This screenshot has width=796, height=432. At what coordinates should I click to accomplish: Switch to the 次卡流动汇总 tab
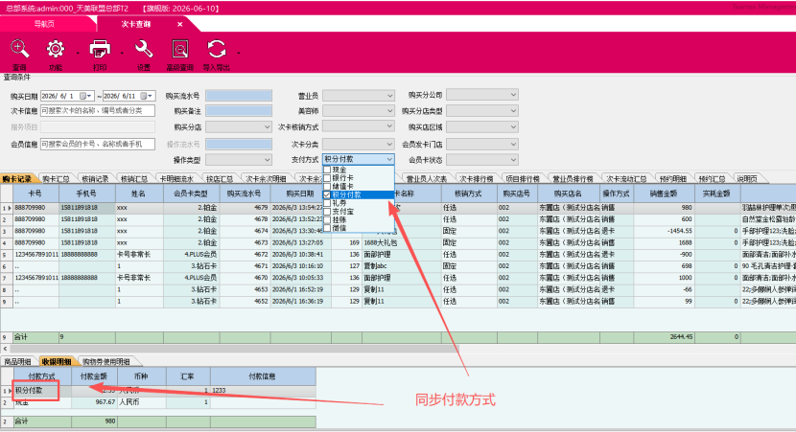[626, 179]
